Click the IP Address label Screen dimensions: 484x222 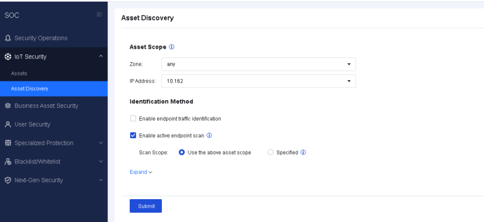coord(143,81)
